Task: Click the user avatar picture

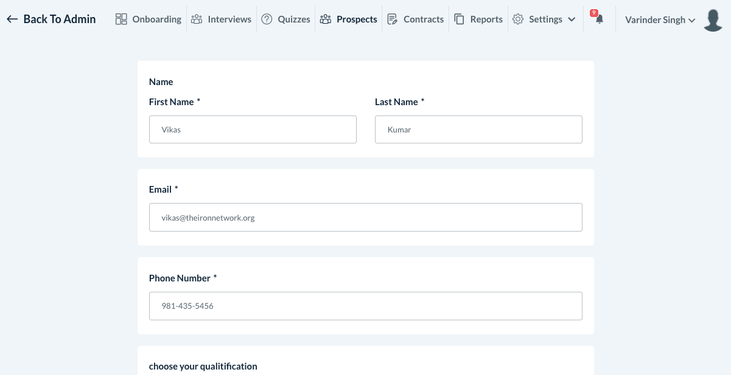Action: [713, 20]
